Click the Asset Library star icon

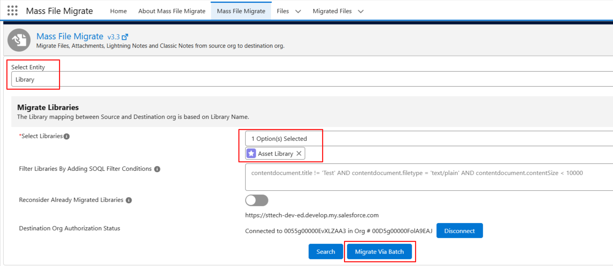coord(251,153)
